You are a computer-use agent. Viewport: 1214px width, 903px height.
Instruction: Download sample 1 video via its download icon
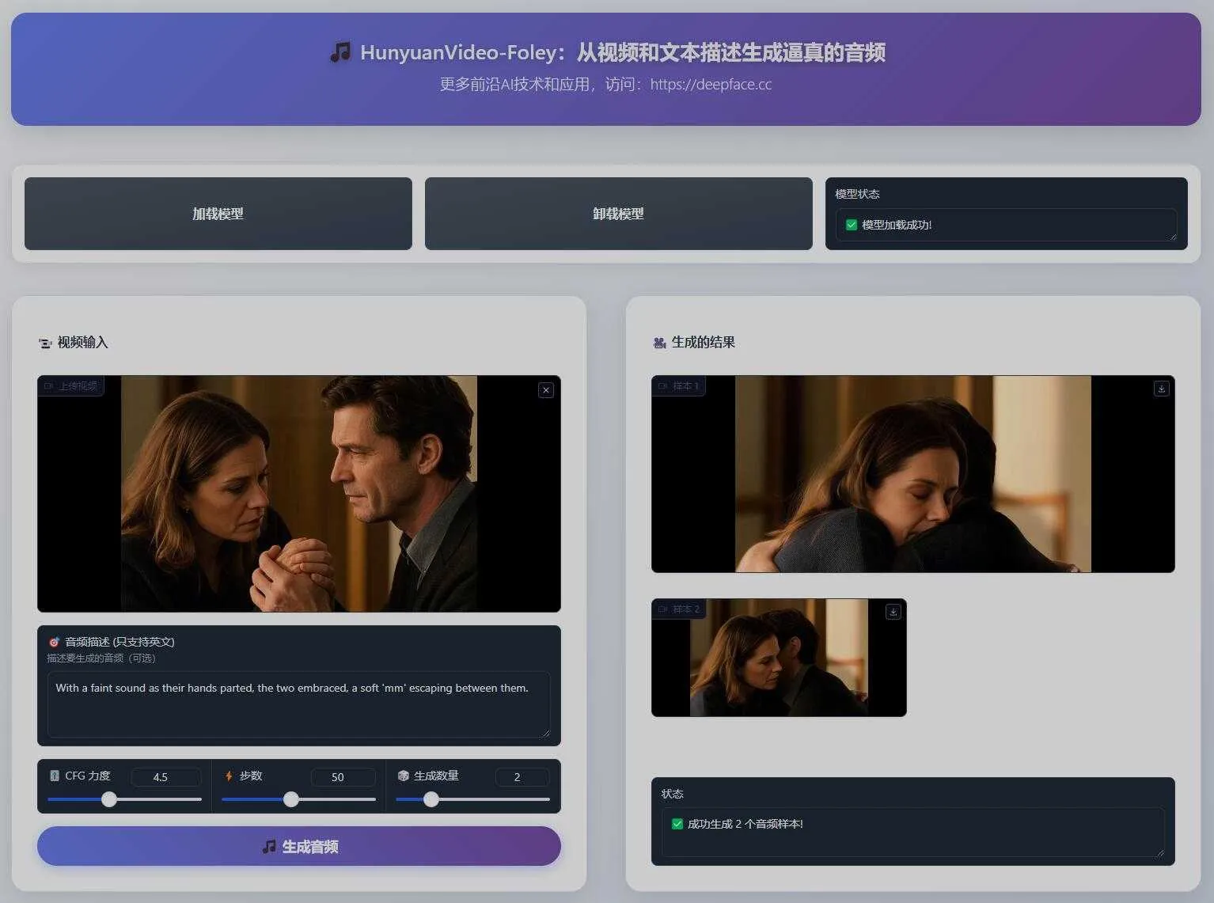tap(1162, 389)
